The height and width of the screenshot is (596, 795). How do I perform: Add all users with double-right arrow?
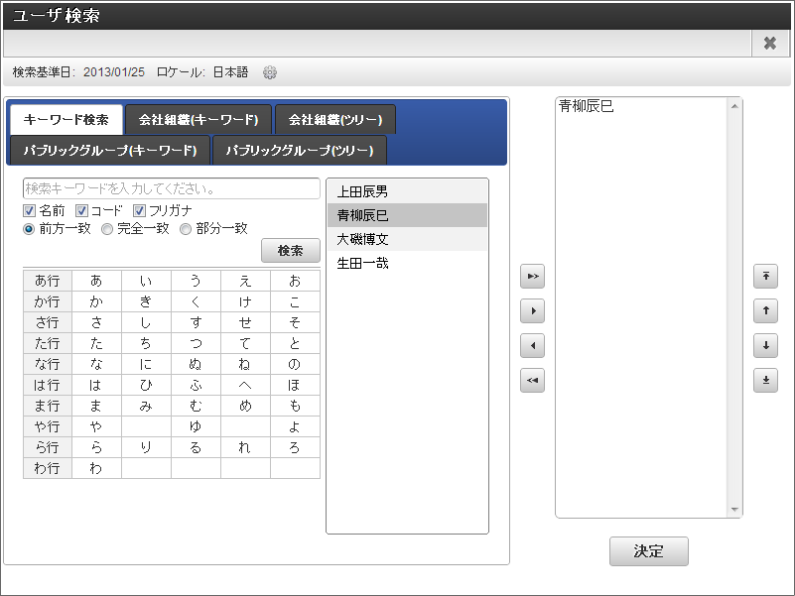click(x=532, y=277)
